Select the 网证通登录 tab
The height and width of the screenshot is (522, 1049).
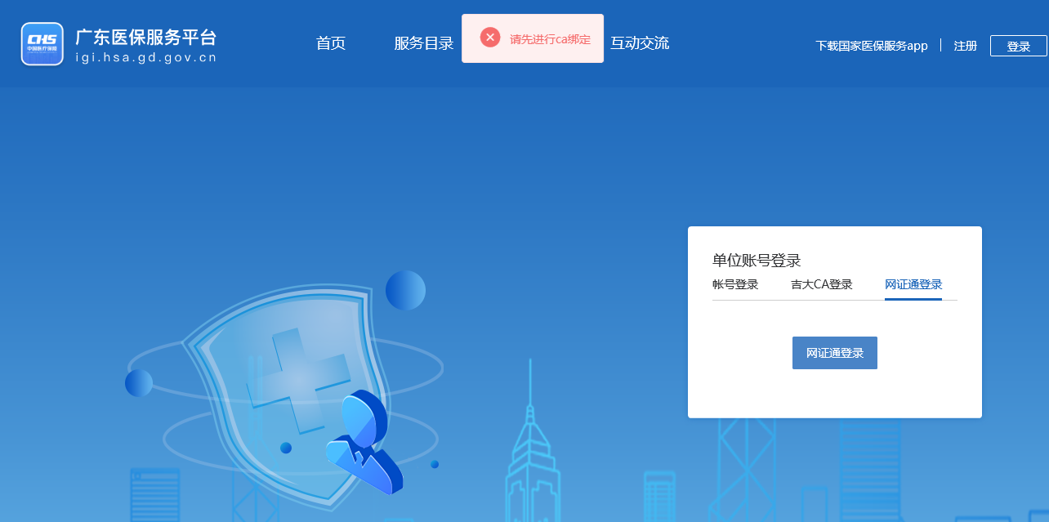tap(913, 284)
